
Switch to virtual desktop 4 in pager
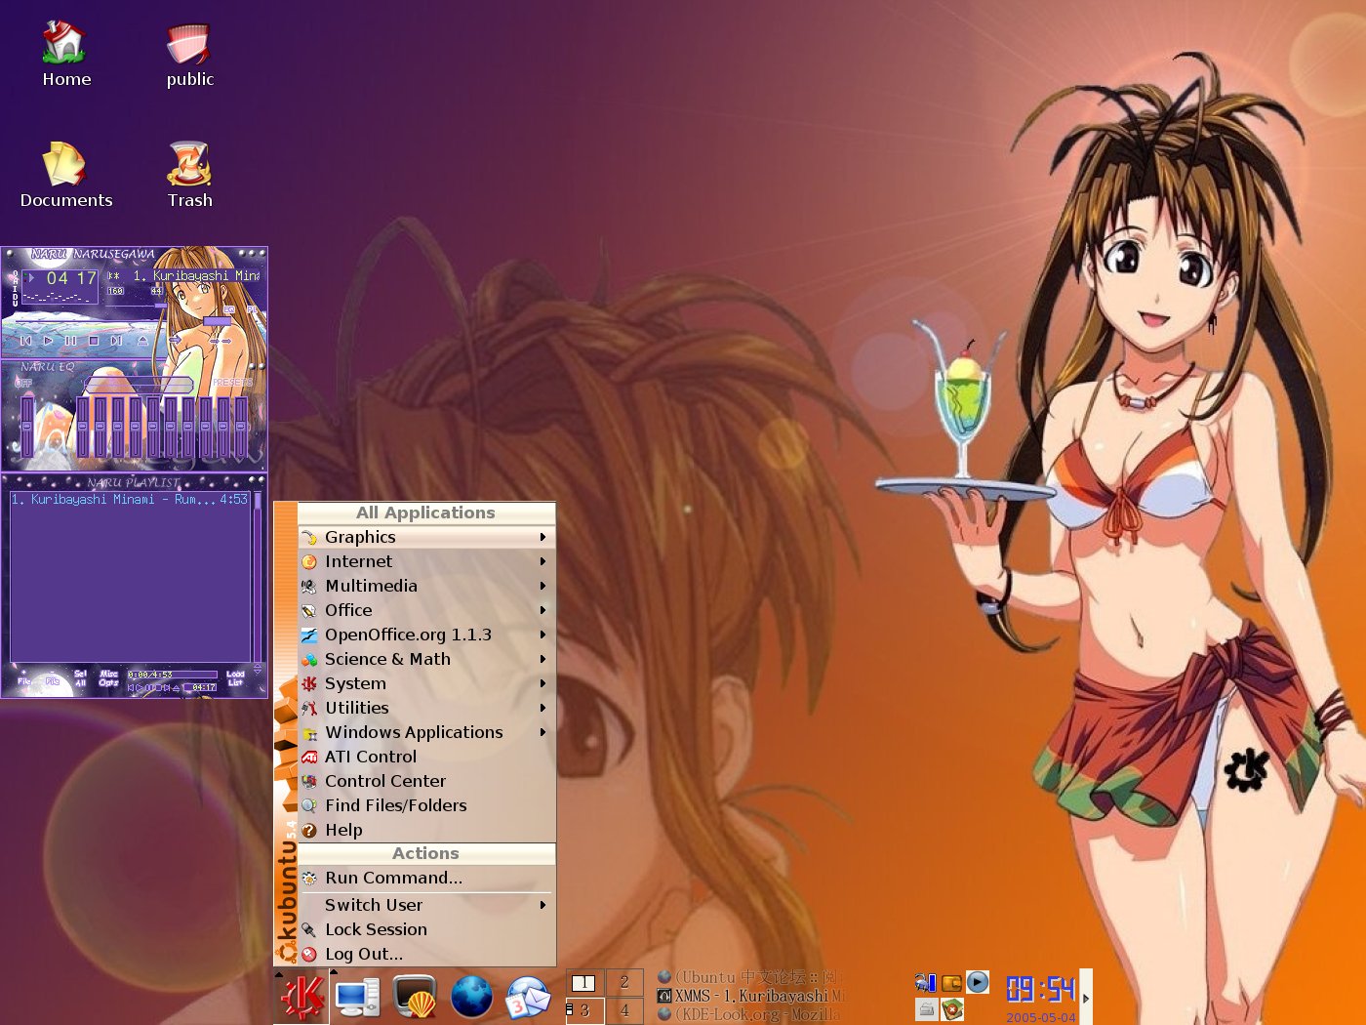[624, 1010]
